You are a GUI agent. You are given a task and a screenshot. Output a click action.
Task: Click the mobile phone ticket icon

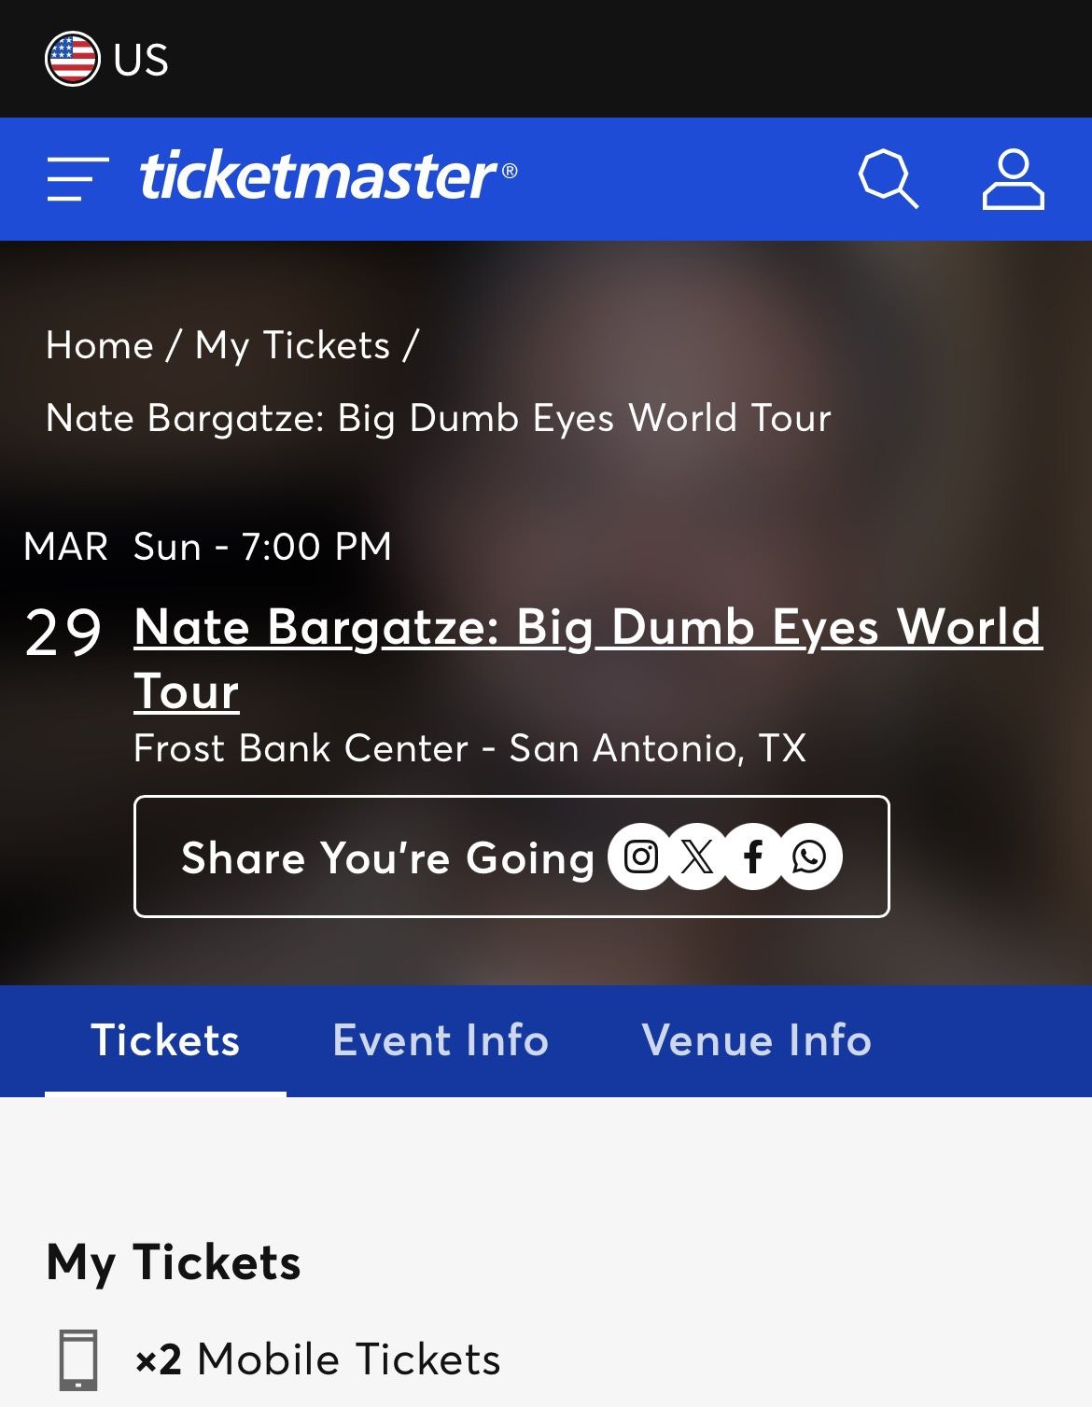(78, 1359)
